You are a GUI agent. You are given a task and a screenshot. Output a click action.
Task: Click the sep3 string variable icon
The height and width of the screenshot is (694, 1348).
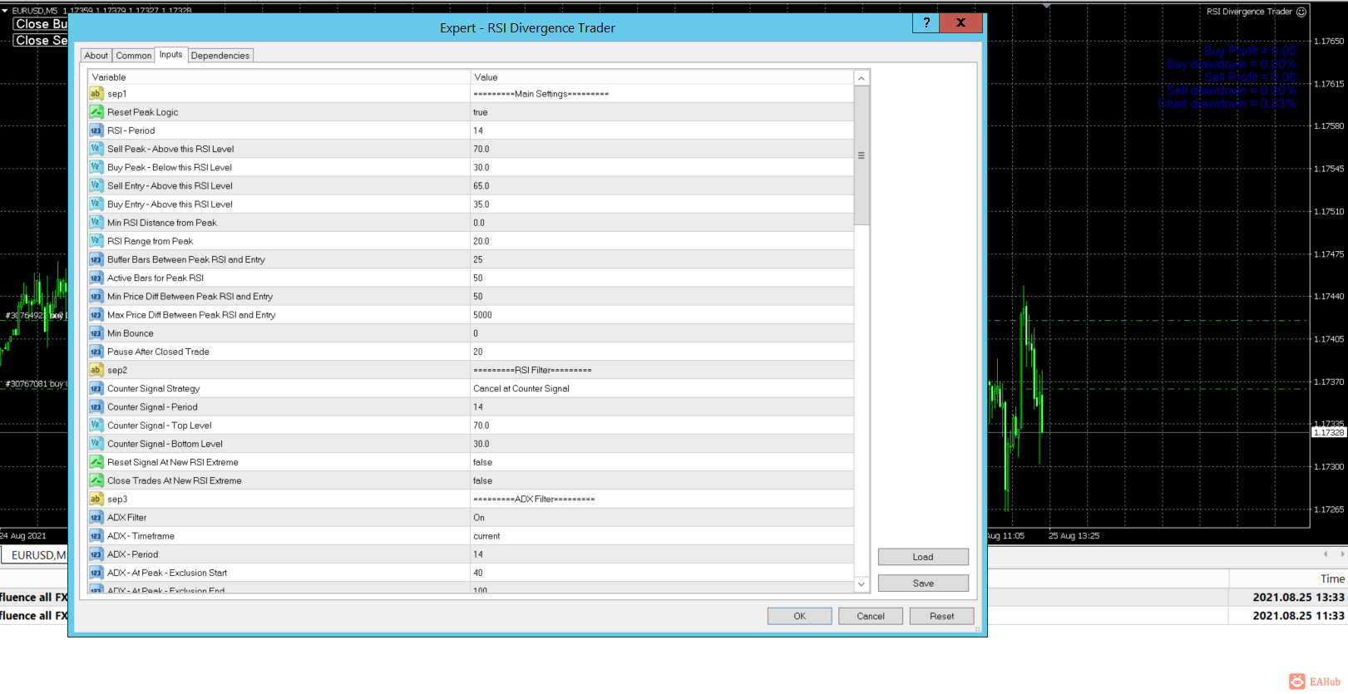96,499
